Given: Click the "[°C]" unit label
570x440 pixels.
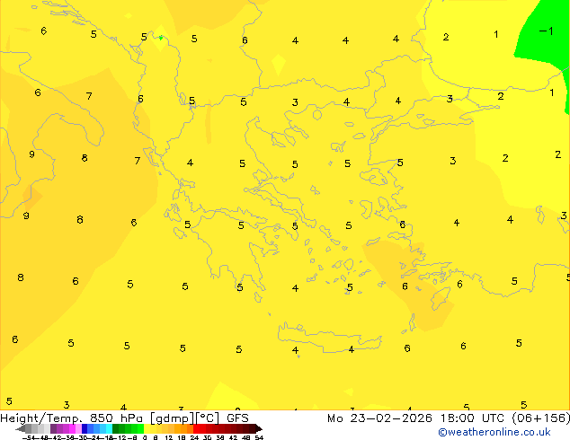Looking at the screenshot, I should click(207, 418).
